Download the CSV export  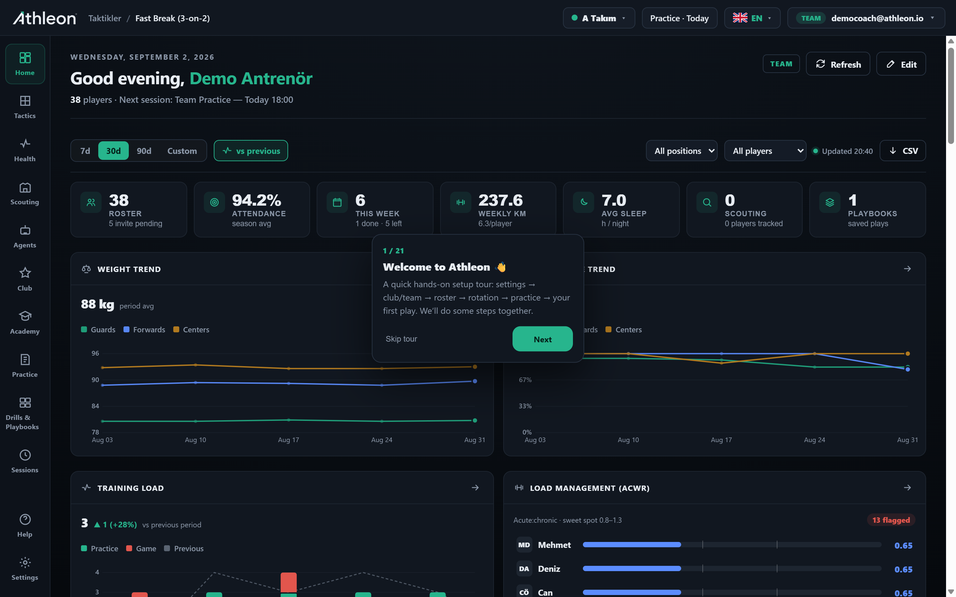903,151
